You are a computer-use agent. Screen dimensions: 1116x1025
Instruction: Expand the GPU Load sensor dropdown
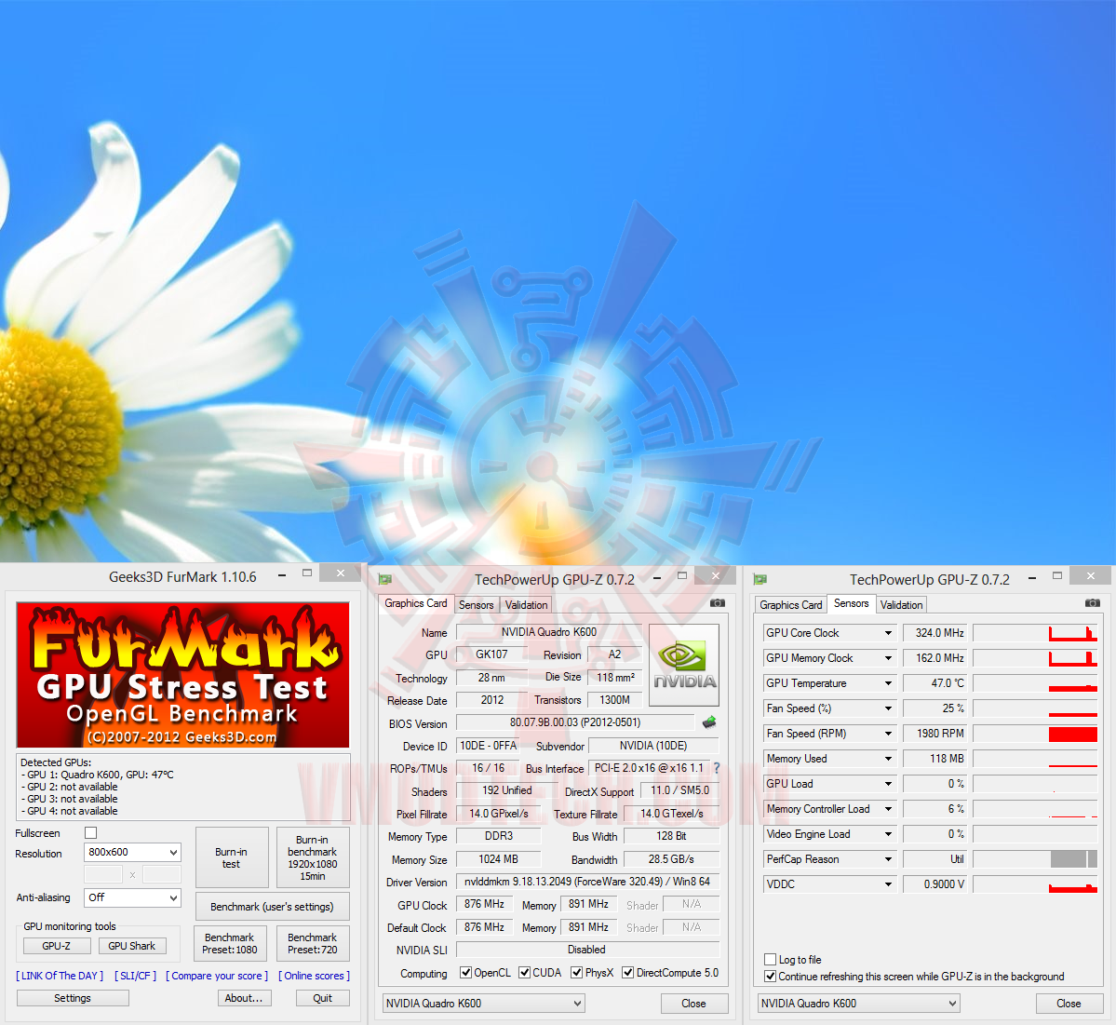pyautogui.click(x=888, y=784)
